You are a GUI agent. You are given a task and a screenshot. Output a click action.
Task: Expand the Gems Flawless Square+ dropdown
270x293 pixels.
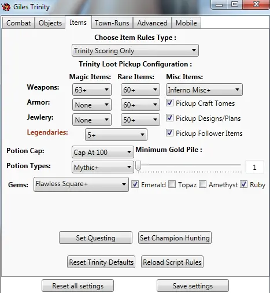(x=81, y=184)
